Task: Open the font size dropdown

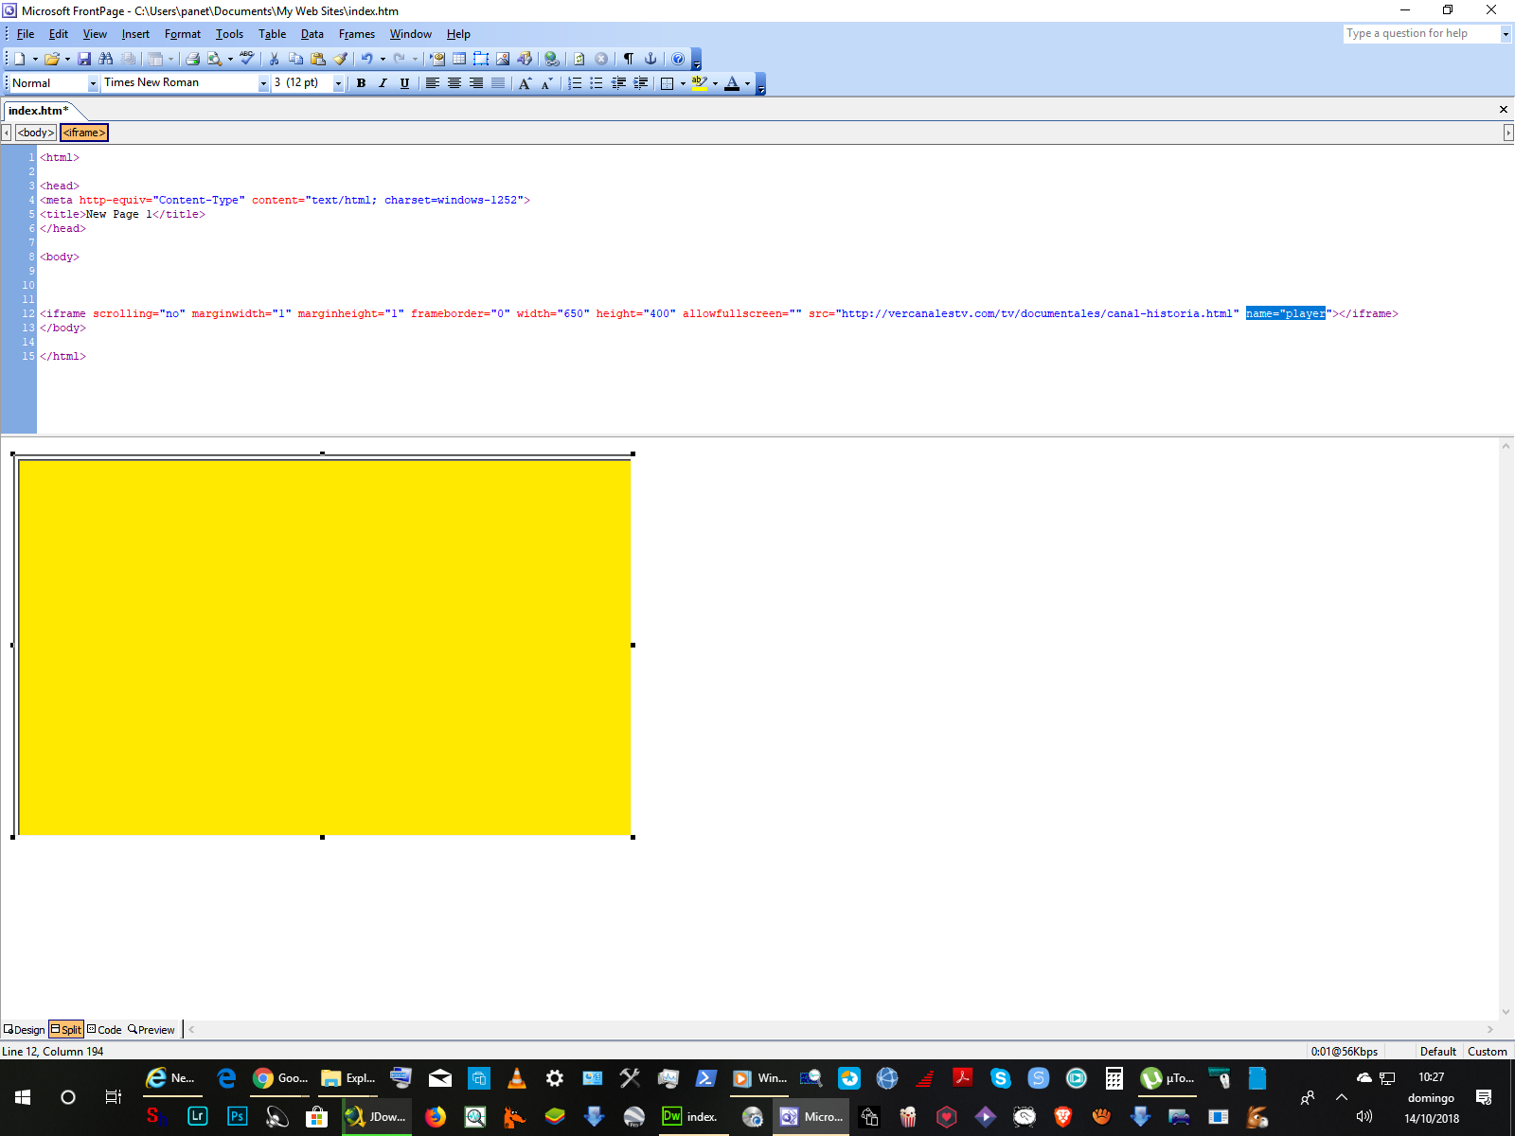Action: coord(338,83)
